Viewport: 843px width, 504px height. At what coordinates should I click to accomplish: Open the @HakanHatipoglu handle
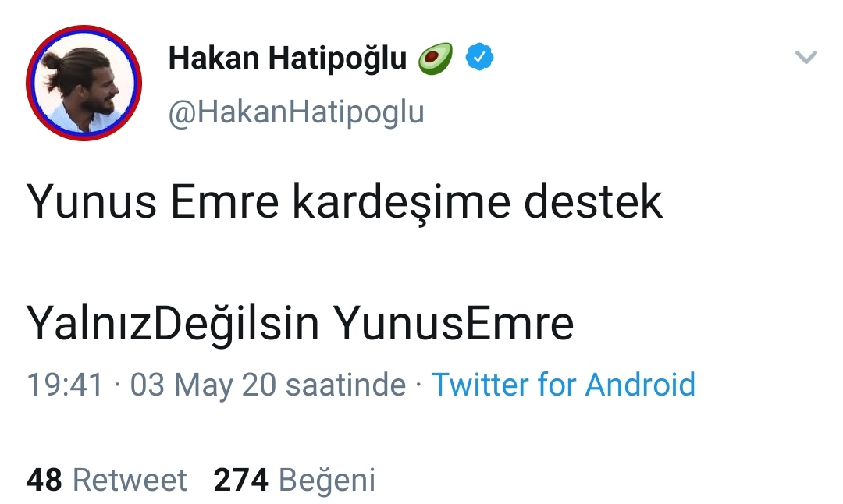coord(297,113)
